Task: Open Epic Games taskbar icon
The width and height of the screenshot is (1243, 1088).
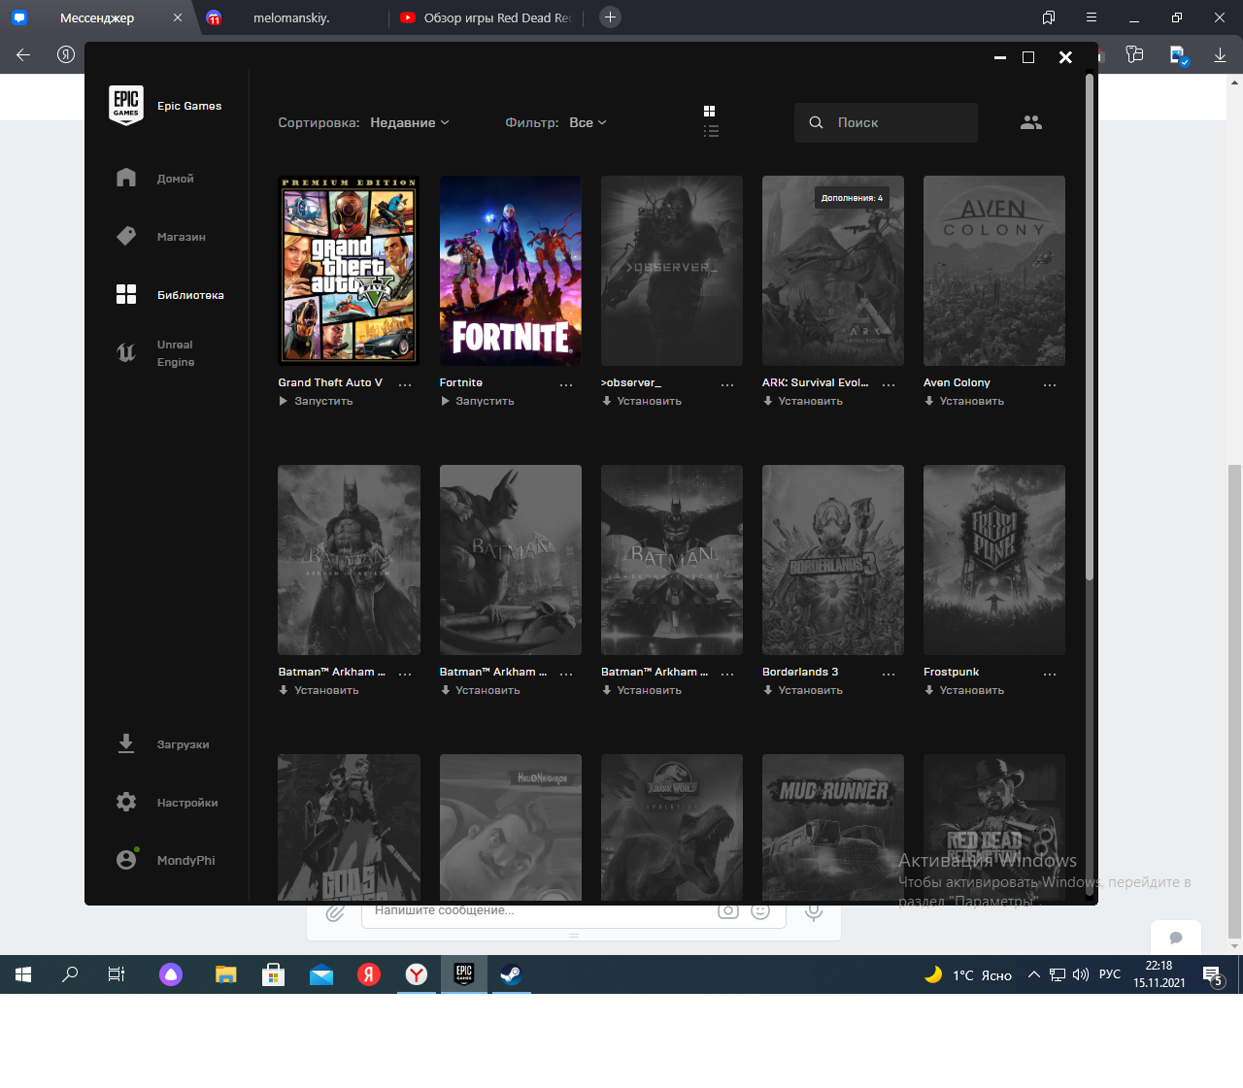Action: click(x=464, y=974)
